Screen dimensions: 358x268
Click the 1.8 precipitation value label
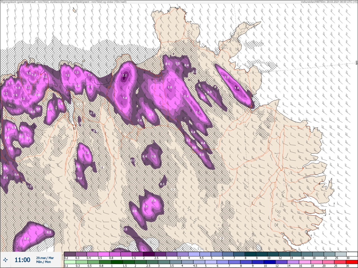click(237, 88)
